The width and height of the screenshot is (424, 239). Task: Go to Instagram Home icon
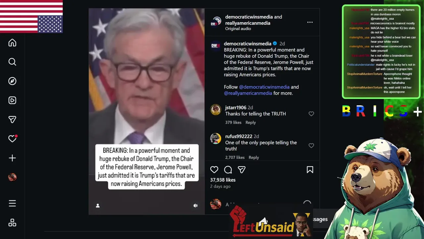12,43
